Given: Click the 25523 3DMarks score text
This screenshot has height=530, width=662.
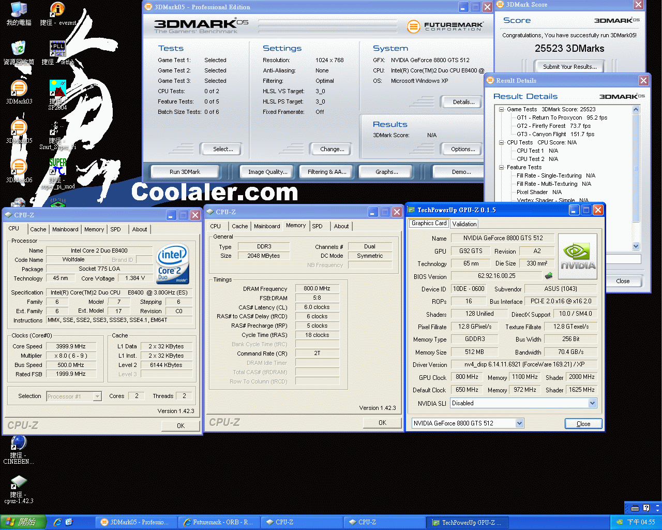Looking at the screenshot, I should (569, 48).
